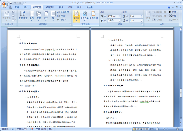
Task: Click zoom in plus button
Action: point(178,129)
